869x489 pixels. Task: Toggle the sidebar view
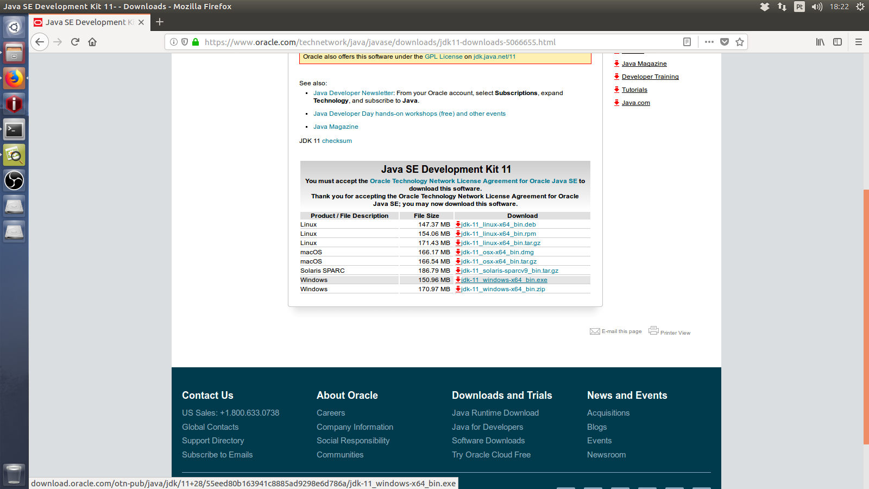click(x=837, y=42)
